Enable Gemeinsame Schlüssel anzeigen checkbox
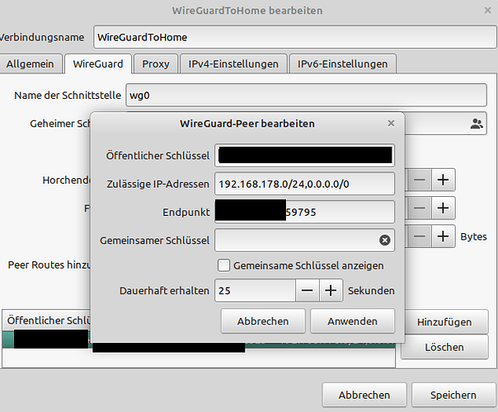Viewport: 498px width, 412px height. 223,265
